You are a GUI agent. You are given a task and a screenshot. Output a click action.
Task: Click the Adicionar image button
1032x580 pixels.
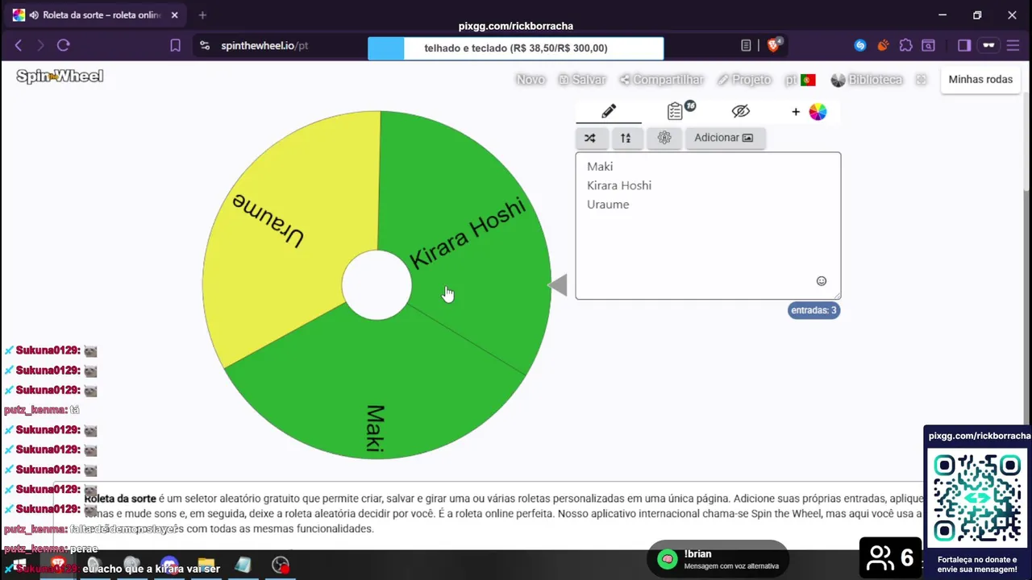[724, 138]
